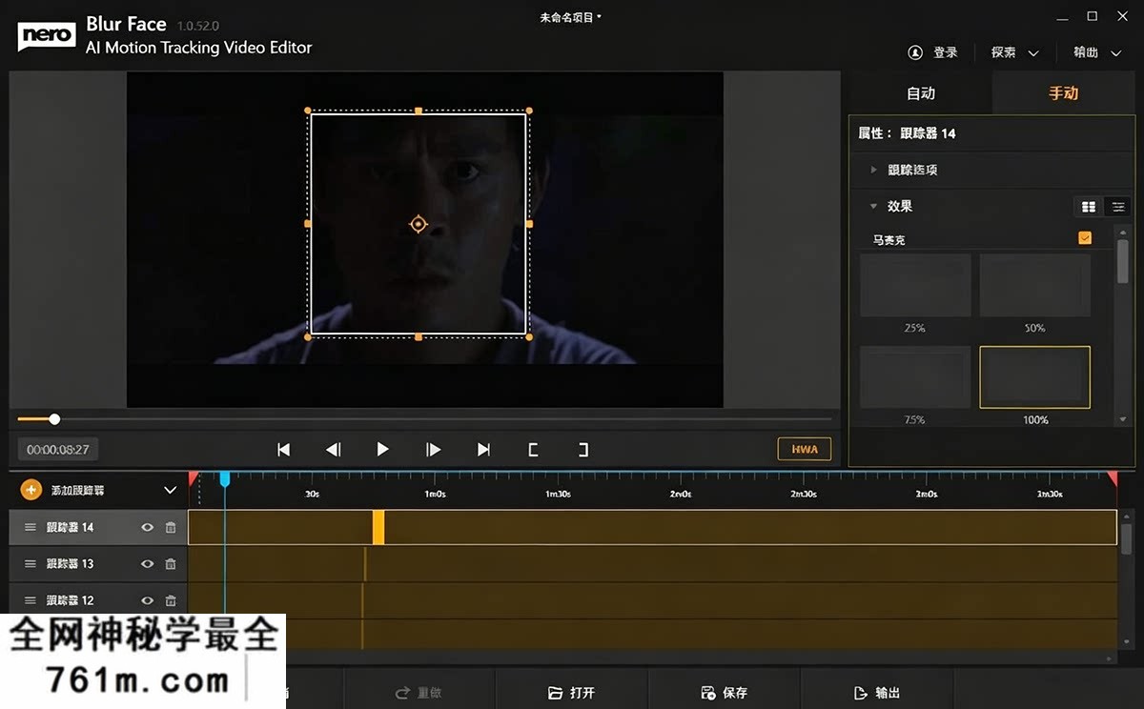Click the 添加跟踪器 label
This screenshot has width=1144, height=709.
click(77, 490)
